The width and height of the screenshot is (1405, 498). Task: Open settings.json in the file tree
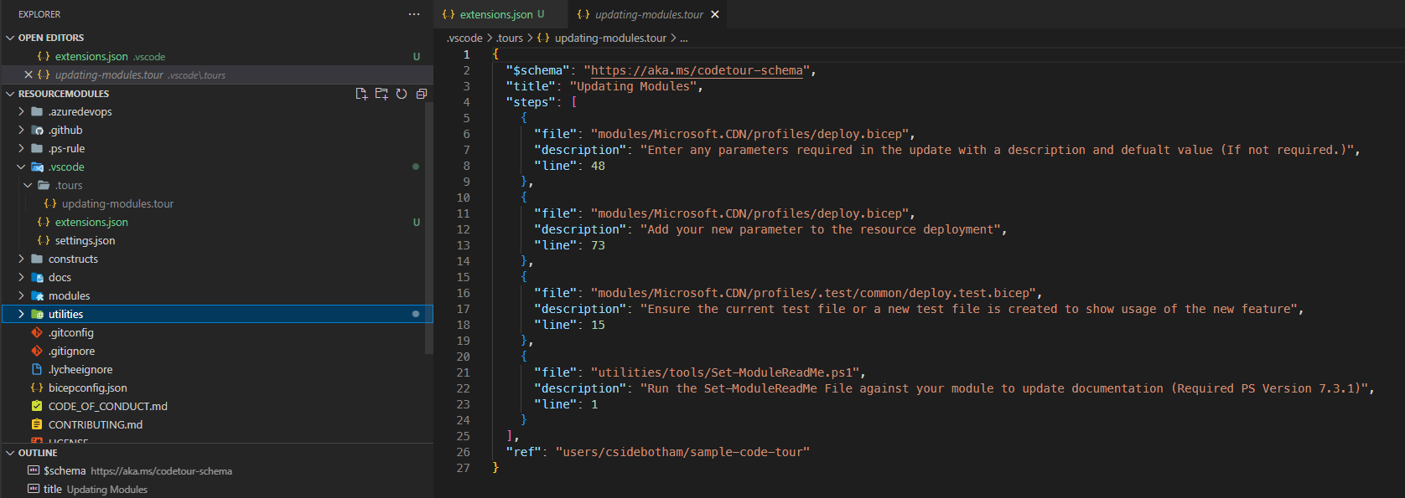pyautogui.click(x=85, y=240)
